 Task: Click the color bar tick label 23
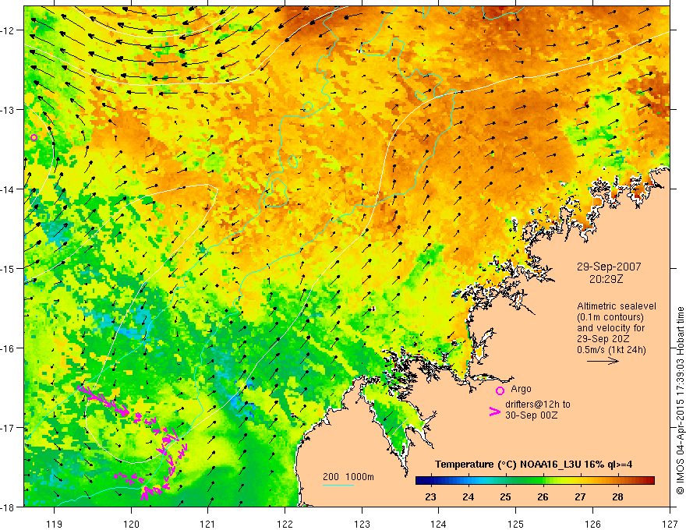[430, 496]
